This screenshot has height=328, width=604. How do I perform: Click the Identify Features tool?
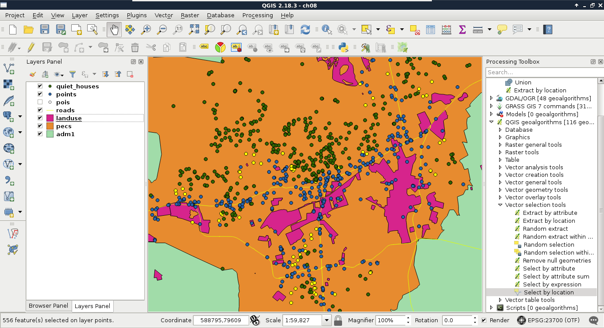(x=327, y=30)
